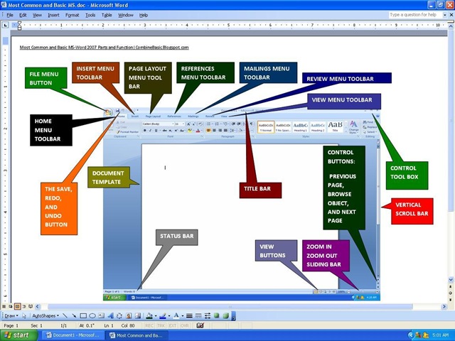Insert Picture from Drawing toolbar
The height and width of the screenshot is (341, 455).
pyautogui.click(x=138, y=315)
